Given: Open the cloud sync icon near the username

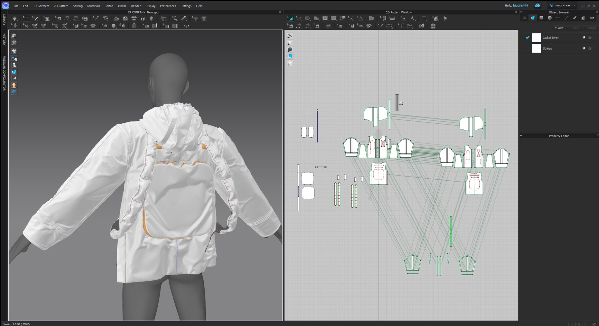Looking at the screenshot, I should pos(537,5).
